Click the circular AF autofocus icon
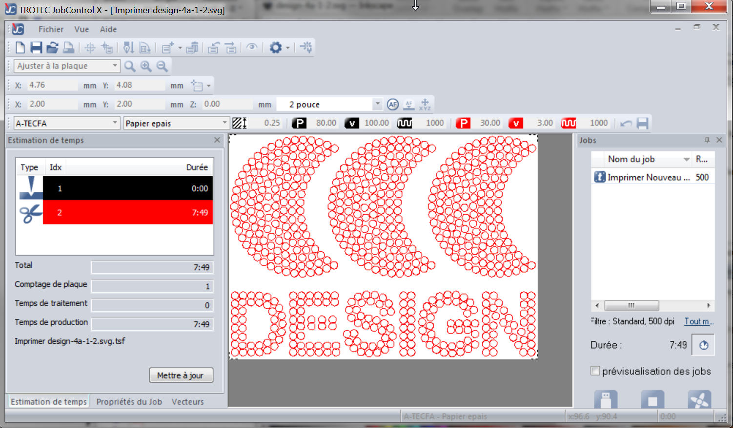Screen dimensions: 733x428 coord(393,104)
